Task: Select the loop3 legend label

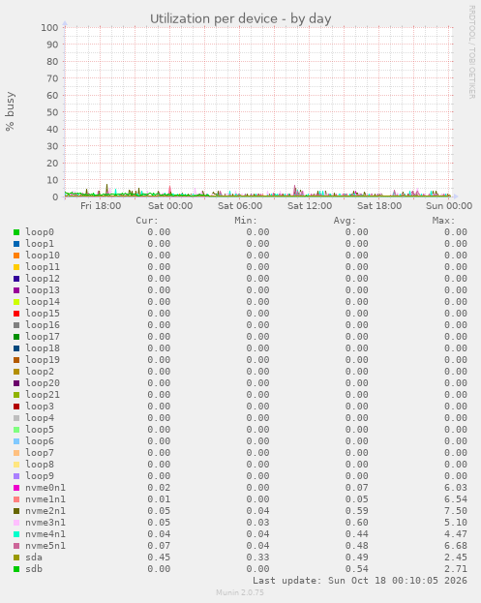Action: pyautogui.click(x=40, y=407)
